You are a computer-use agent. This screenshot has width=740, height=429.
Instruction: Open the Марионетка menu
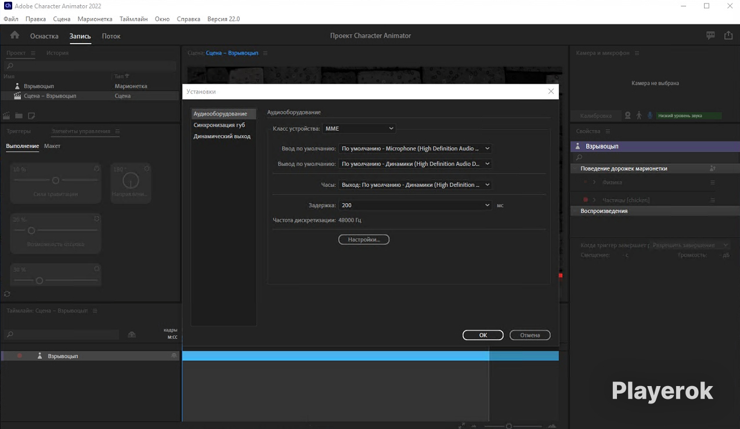pyautogui.click(x=95, y=19)
